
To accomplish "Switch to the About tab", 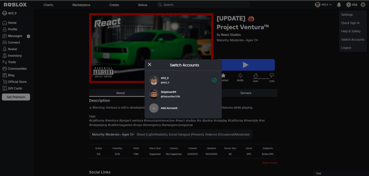I will click(x=120, y=93).
